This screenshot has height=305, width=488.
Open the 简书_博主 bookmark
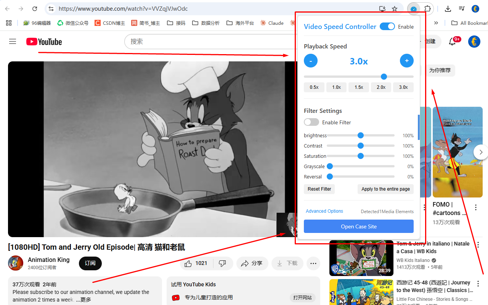coord(146,23)
